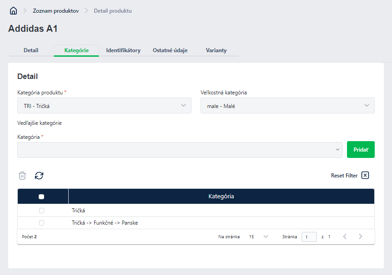Switch to the Varianty tab
Image resolution: width=392 pixels, height=275 pixels.
tap(216, 50)
